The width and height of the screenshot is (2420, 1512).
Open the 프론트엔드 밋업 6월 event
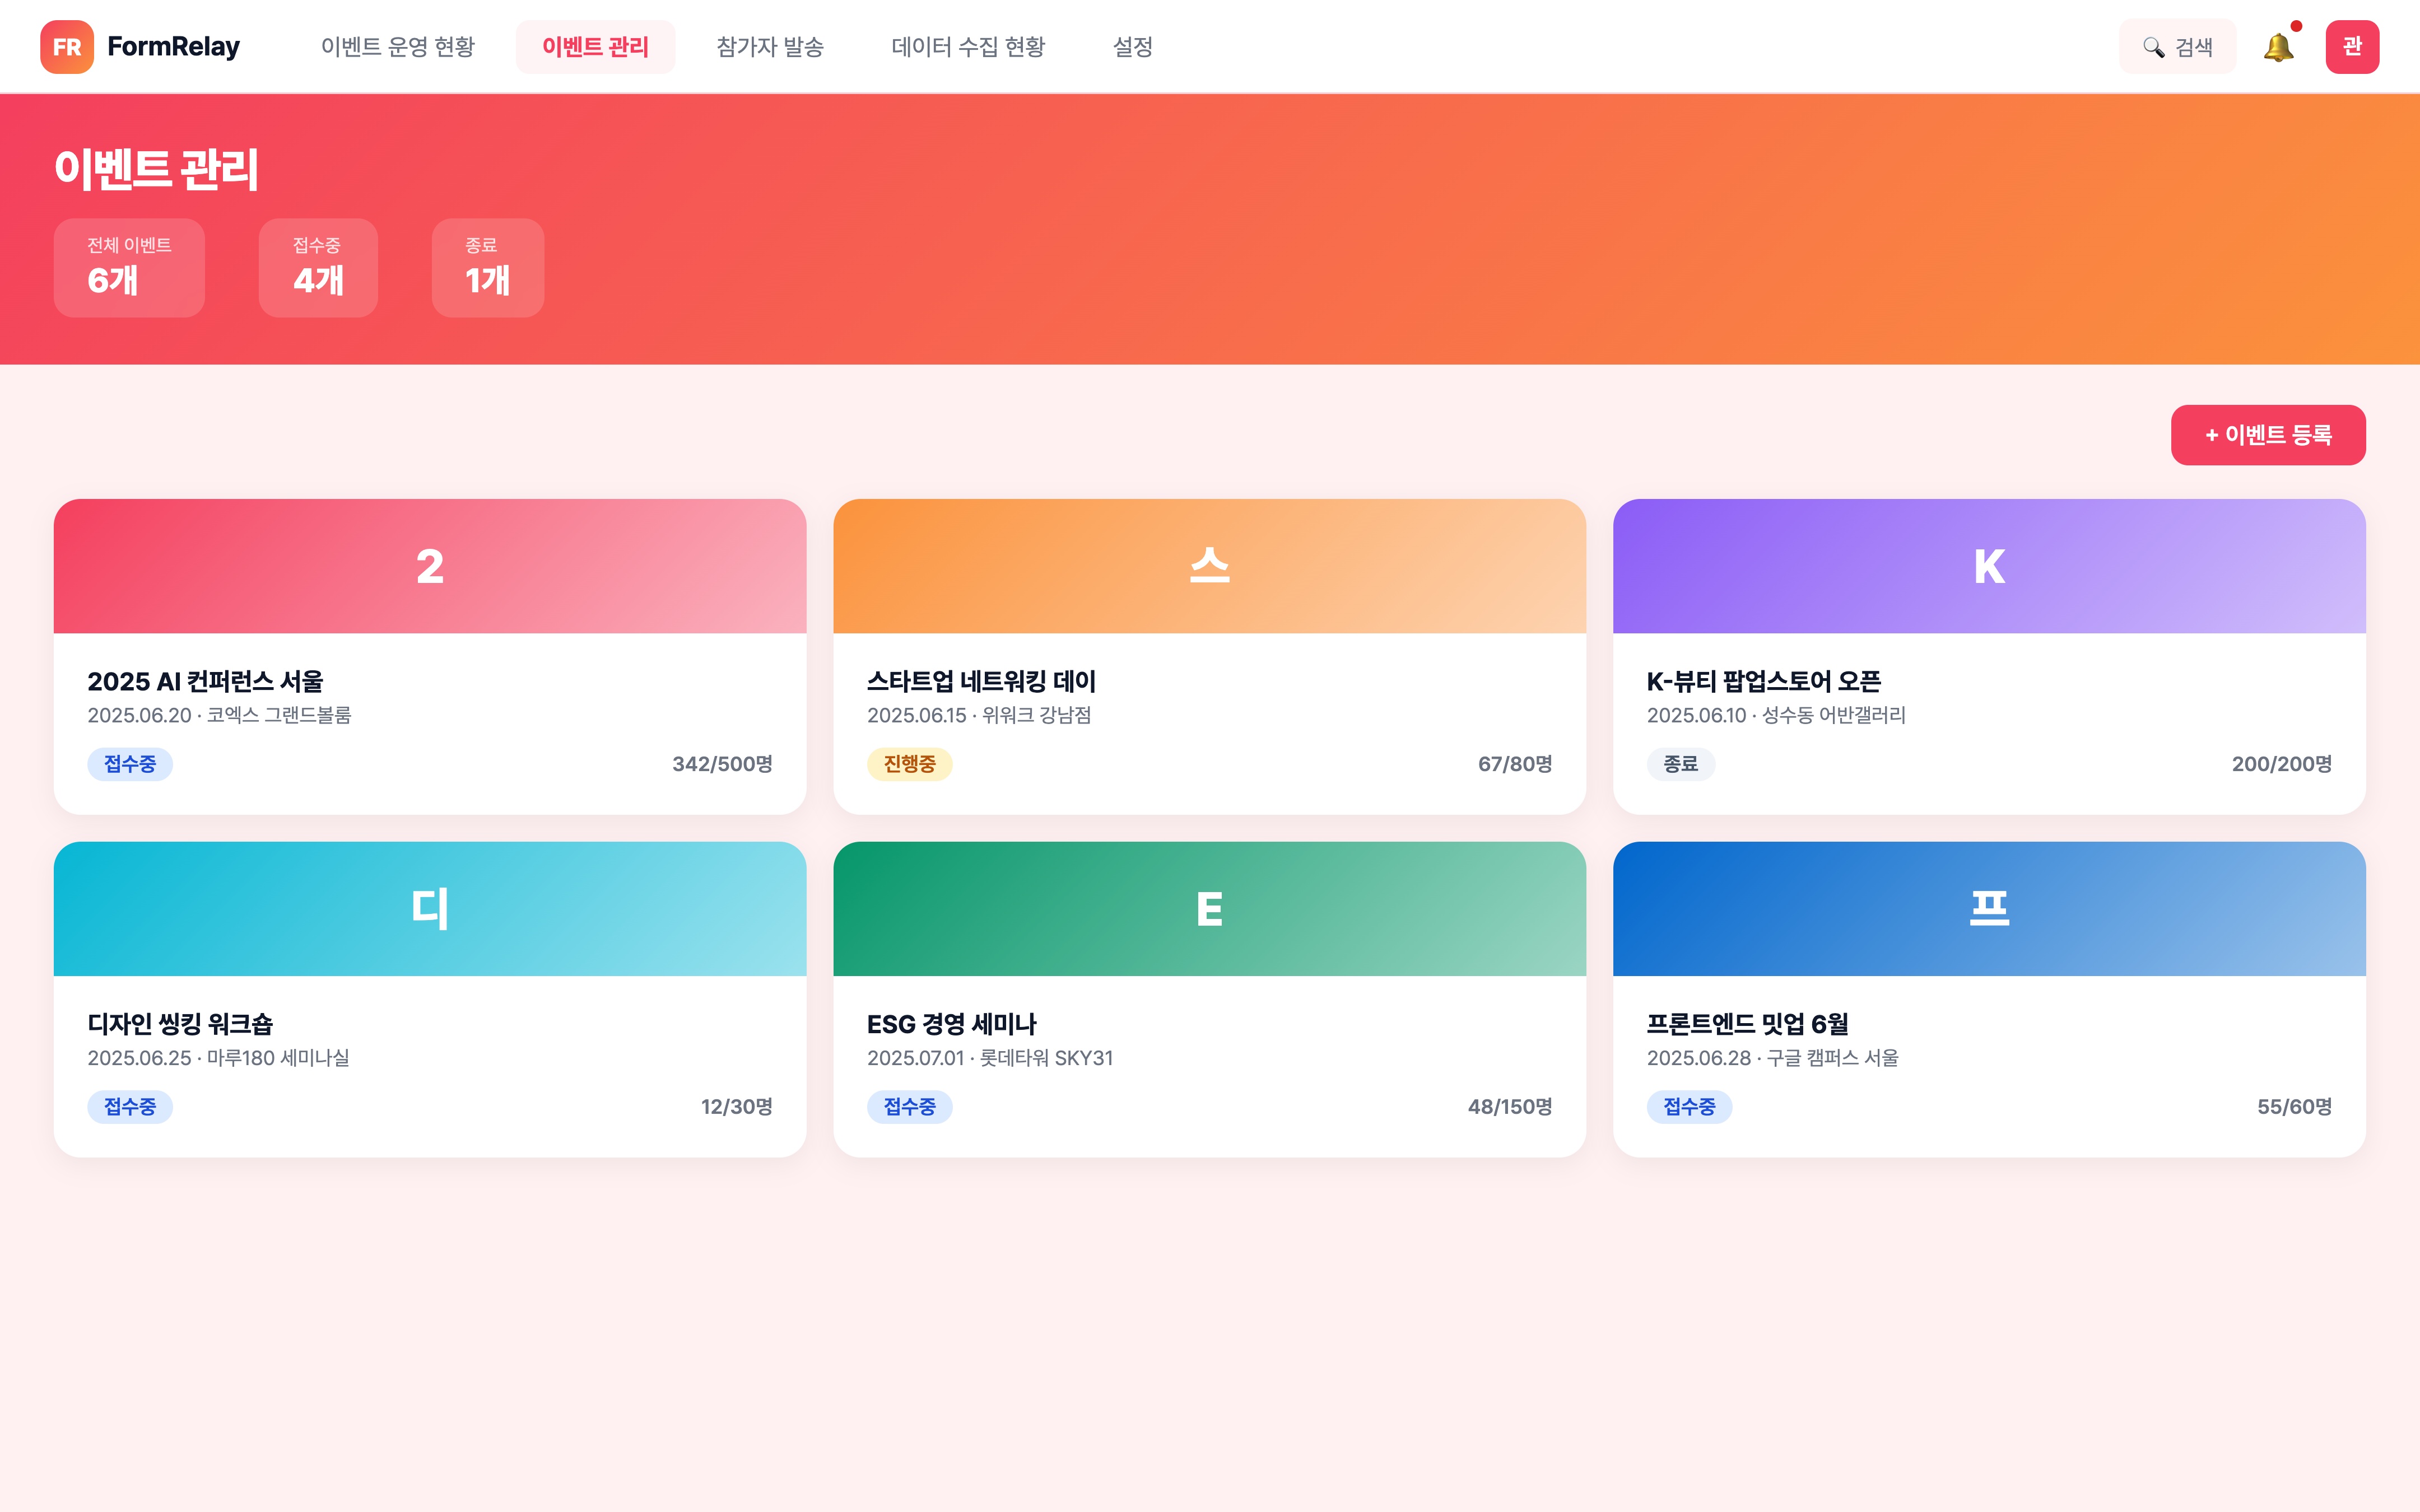1748,1024
